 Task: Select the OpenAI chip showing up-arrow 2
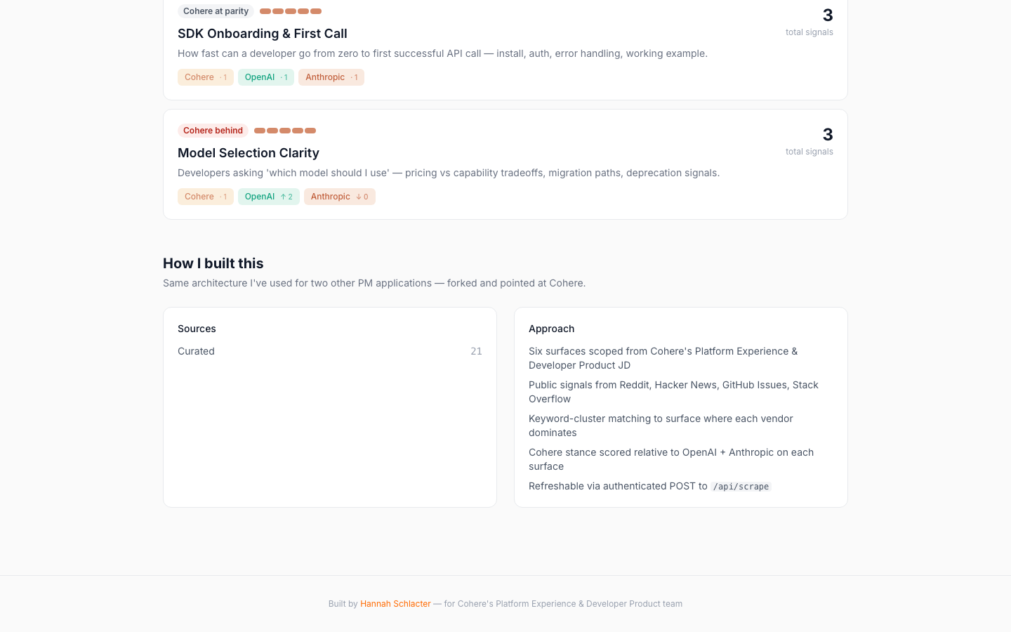269,197
